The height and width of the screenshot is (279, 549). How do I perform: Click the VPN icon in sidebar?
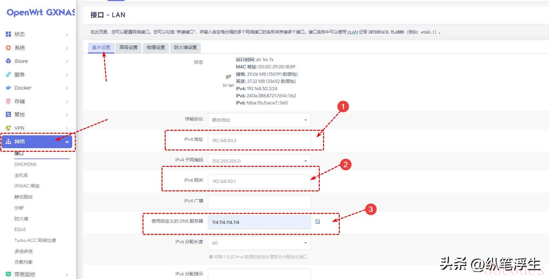tap(8, 128)
